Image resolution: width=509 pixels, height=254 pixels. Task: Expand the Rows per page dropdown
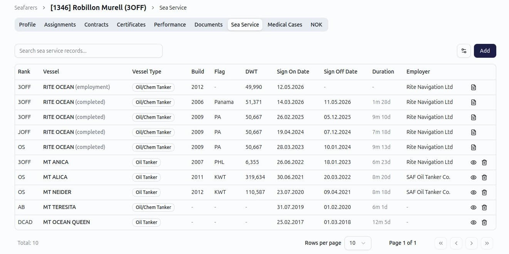point(358,243)
